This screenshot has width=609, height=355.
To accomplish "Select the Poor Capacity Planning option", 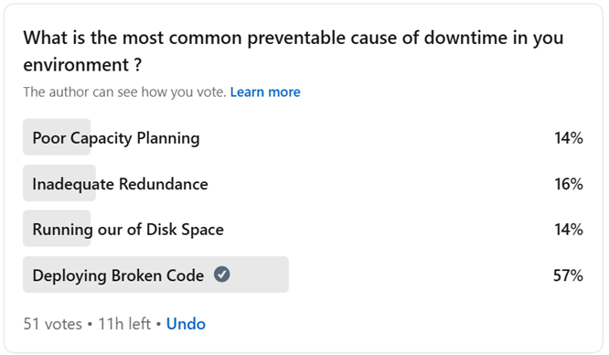I will [x=303, y=137].
